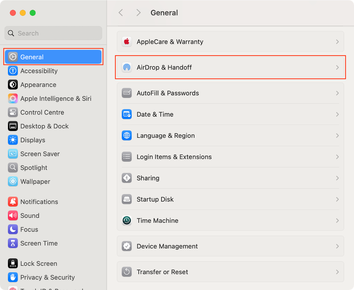Open the AppleCare & Warranty label

170,42
